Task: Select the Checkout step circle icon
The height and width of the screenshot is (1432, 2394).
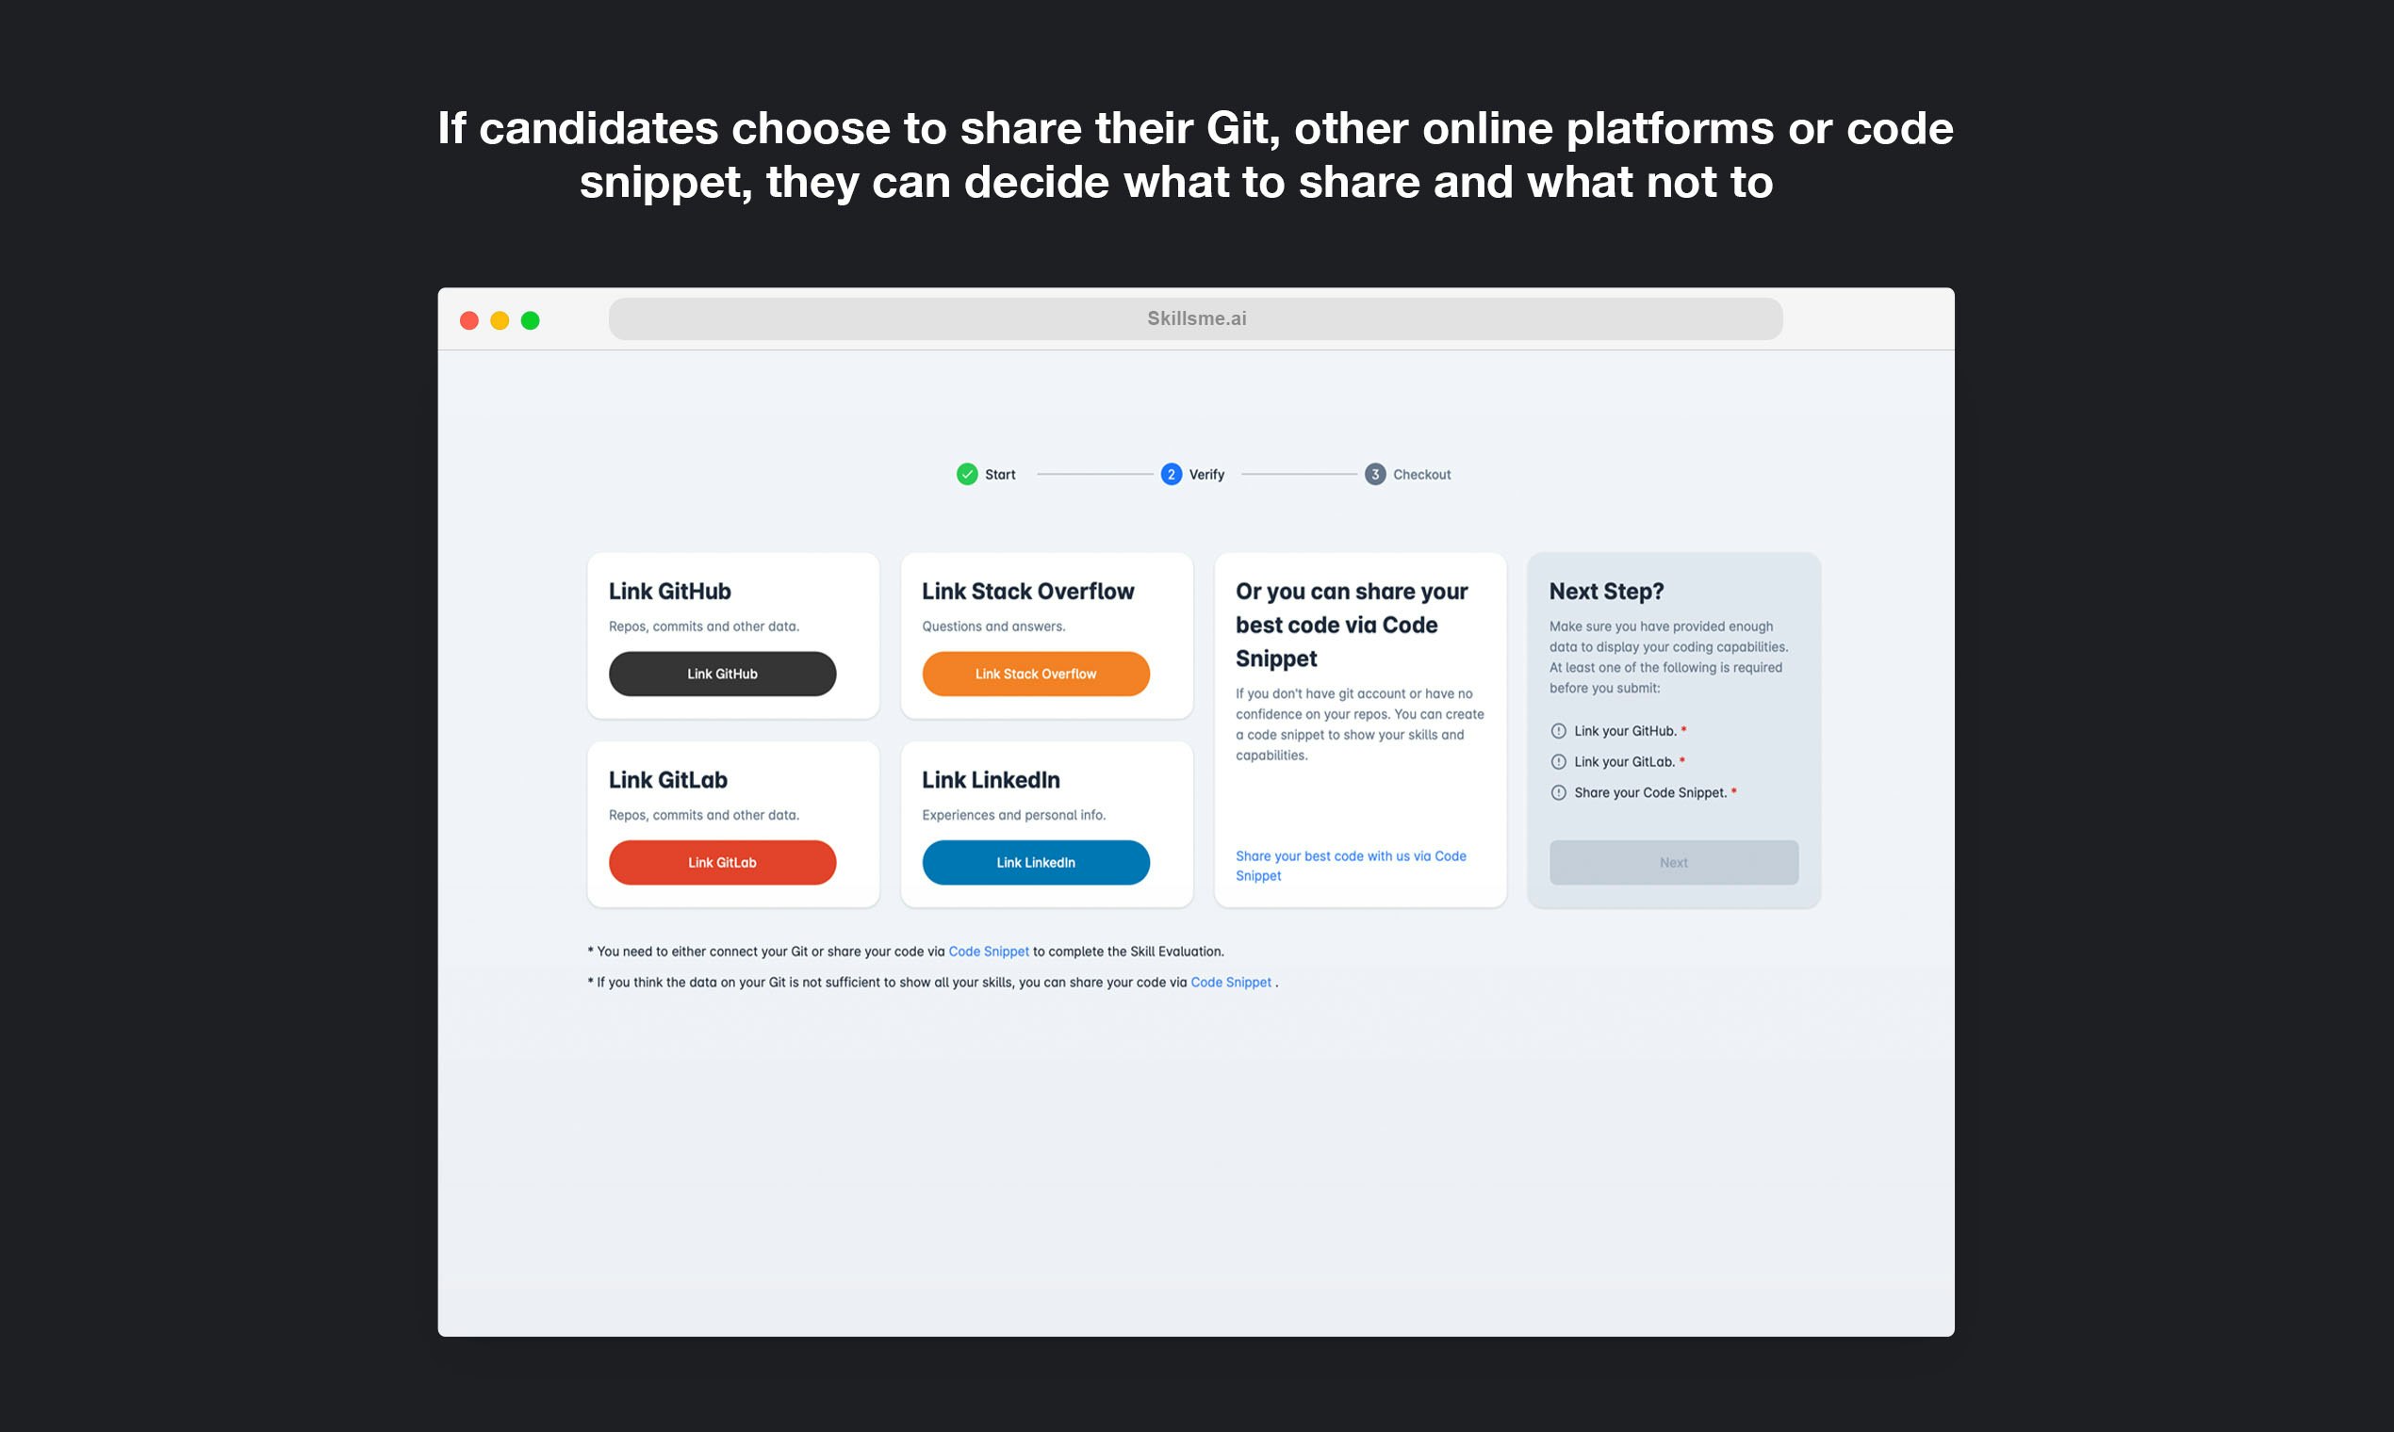Action: click(1374, 474)
